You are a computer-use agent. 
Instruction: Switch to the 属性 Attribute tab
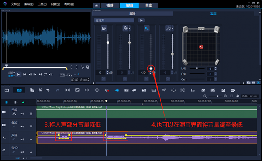point(133,14)
